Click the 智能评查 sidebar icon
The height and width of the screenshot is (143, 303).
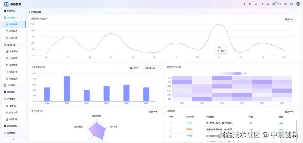[x=7, y=72]
